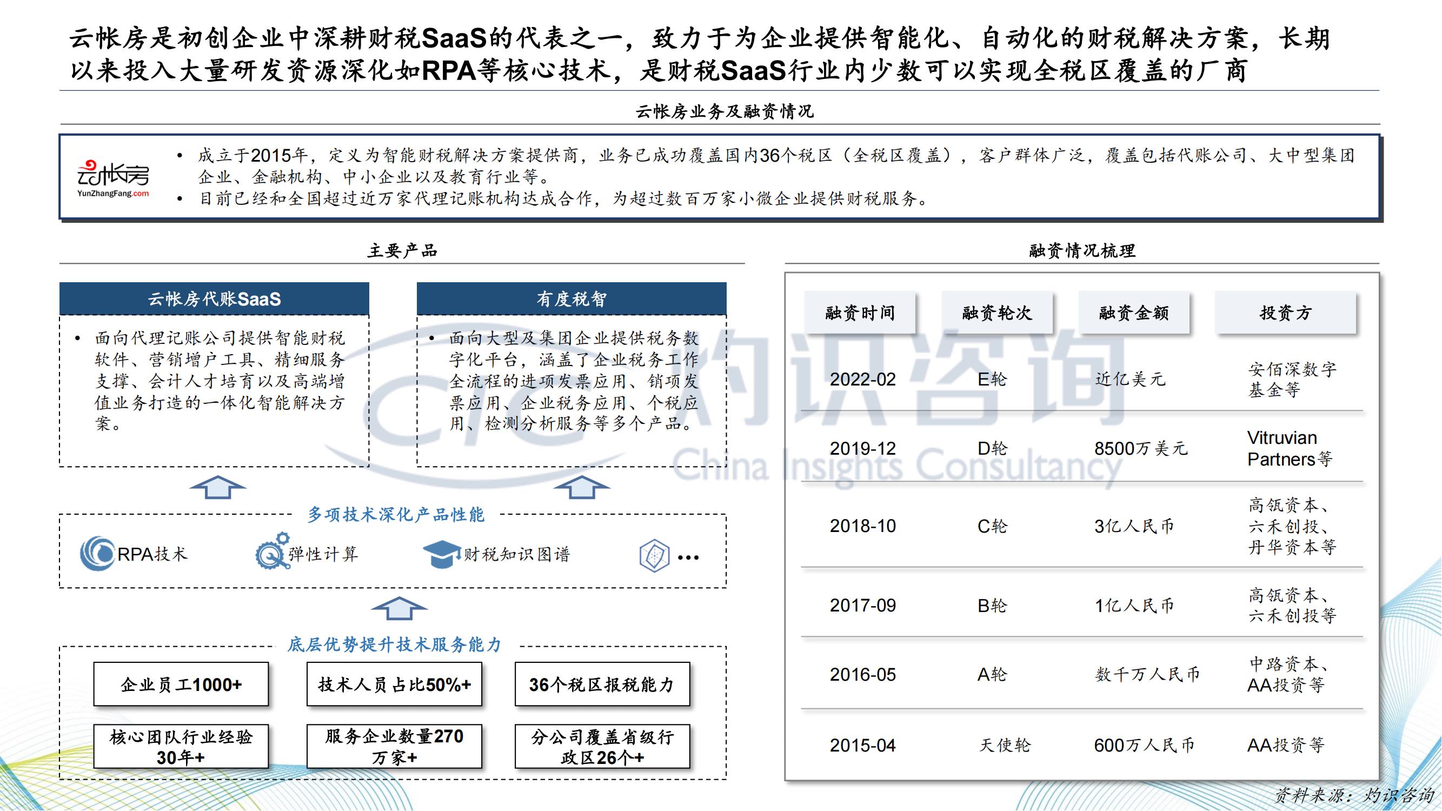Select the 有度税智 header
This screenshot has width=1442, height=811.
572,299
